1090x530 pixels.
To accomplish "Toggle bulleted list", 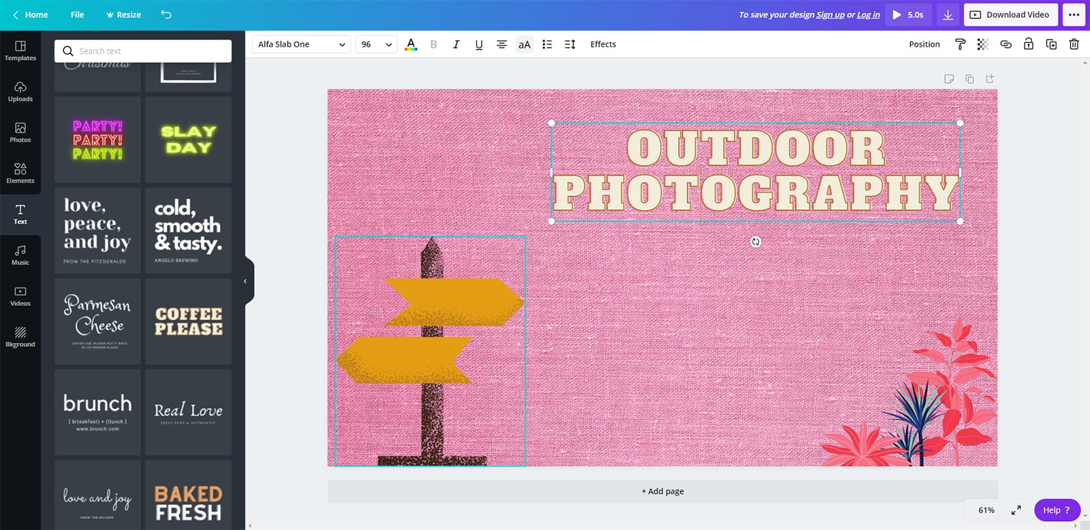I will (x=547, y=44).
